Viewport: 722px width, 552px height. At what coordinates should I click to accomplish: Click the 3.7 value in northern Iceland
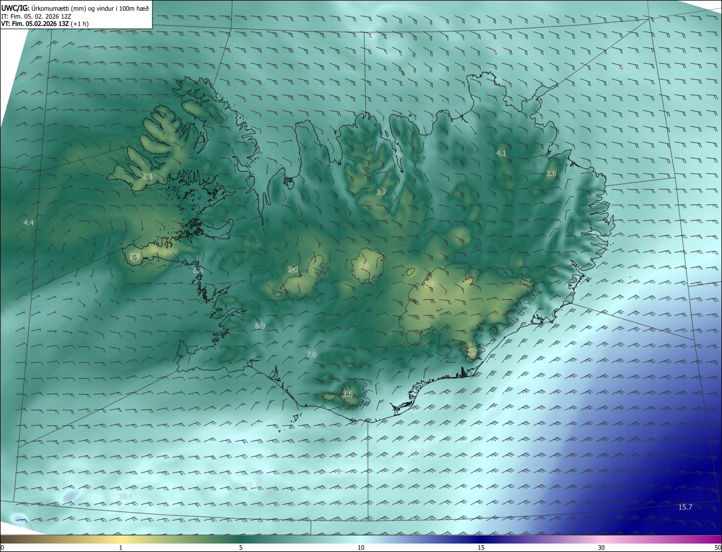(x=381, y=192)
